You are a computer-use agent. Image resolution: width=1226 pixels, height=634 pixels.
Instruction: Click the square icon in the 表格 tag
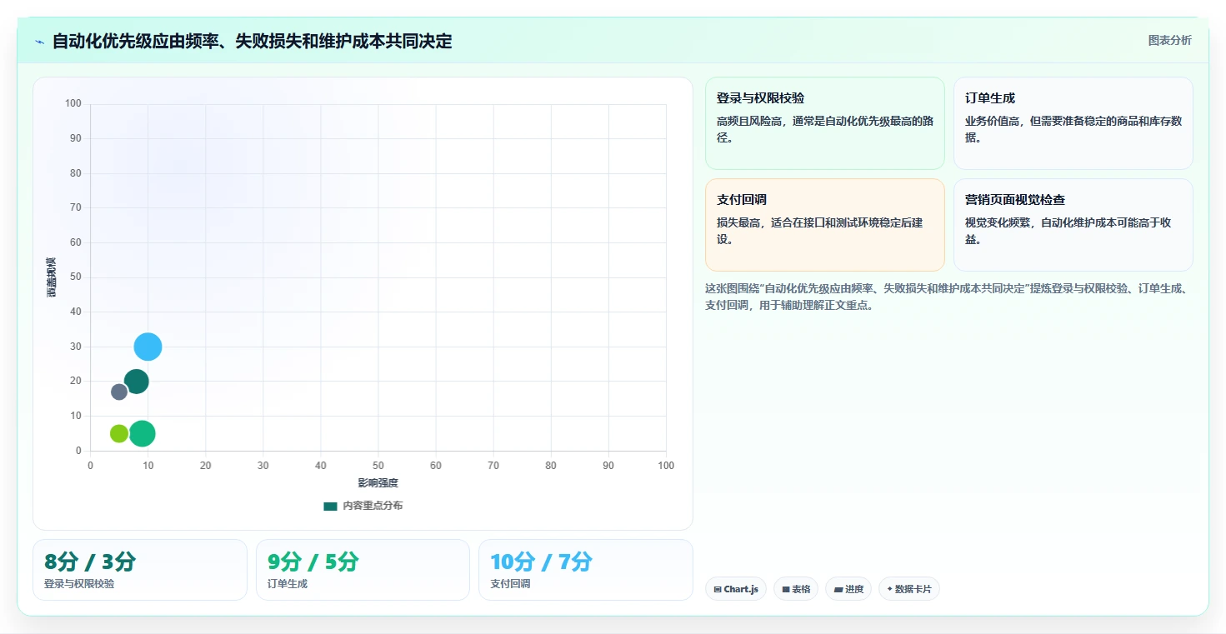786,590
